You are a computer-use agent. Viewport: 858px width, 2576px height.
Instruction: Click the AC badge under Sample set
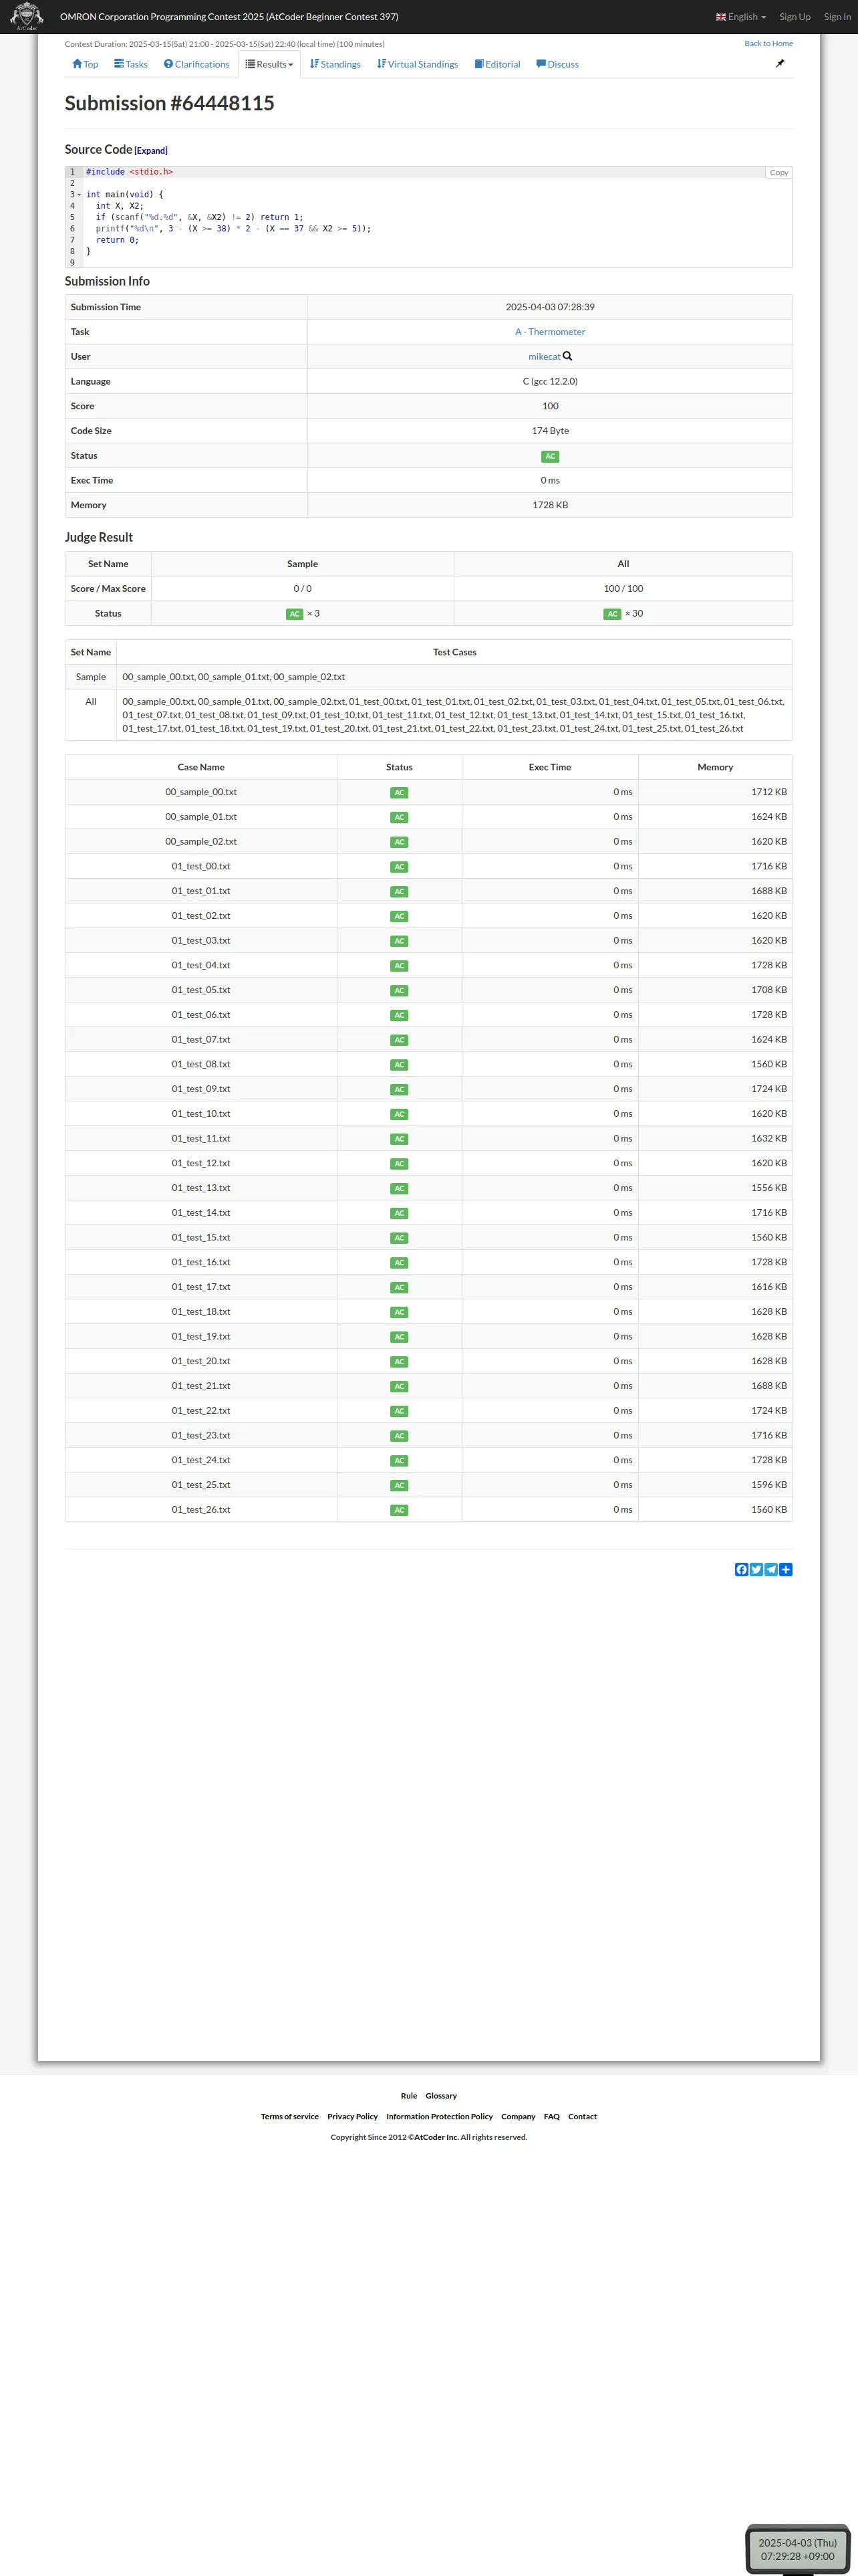tap(295, 614)
